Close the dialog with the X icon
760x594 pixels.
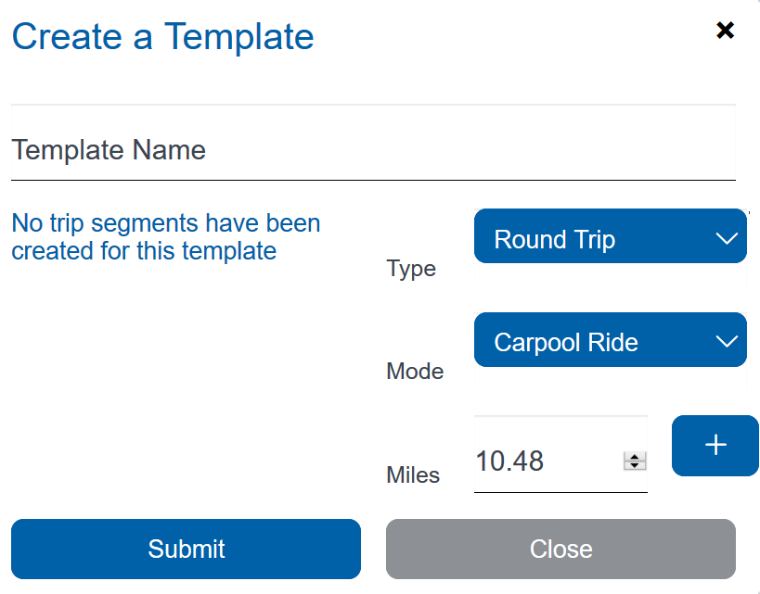(725, 31)
